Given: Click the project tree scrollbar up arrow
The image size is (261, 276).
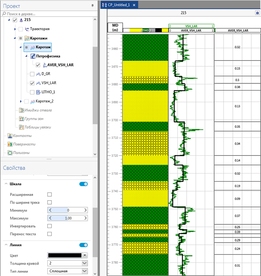Looking at the screenshot, I should pyautogui.click(x=95, y=20).
